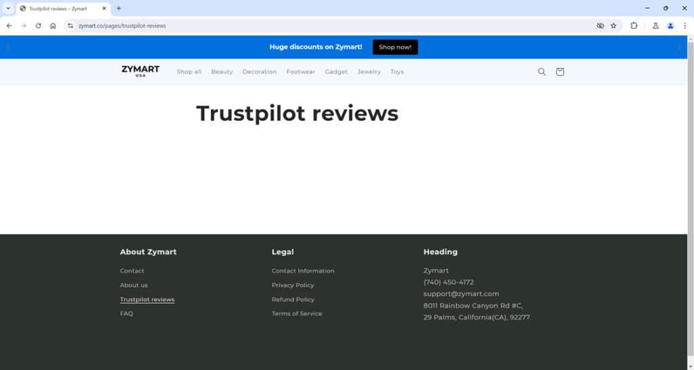Open a new browser tab
This screenshot has height=370, width=694.
[x=119, y=8]
